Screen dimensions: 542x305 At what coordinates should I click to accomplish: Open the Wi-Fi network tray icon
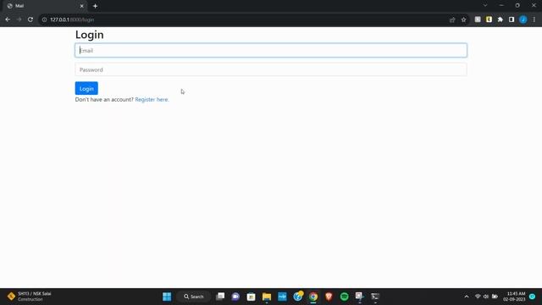[x=478, y=297]
